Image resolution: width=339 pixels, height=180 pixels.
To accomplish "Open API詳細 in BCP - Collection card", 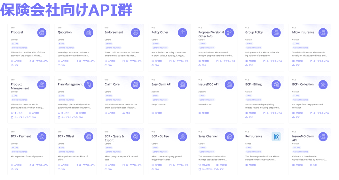I will (x=297, y=113).
